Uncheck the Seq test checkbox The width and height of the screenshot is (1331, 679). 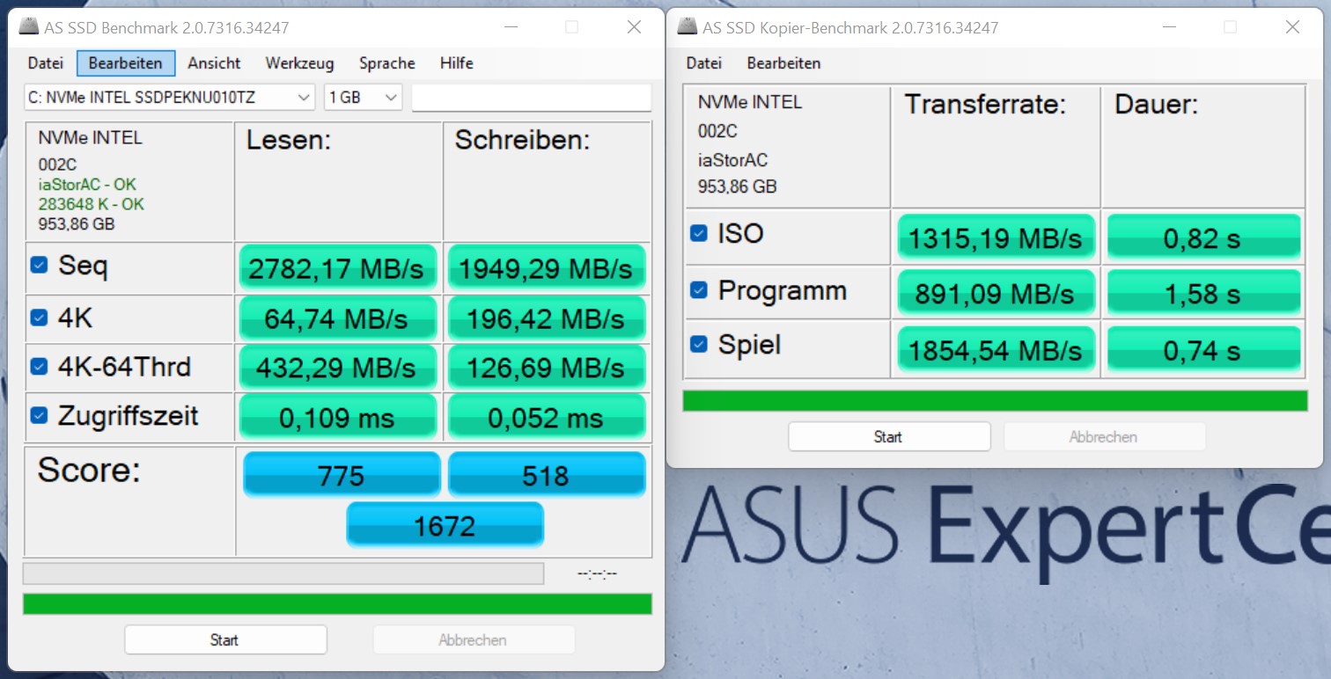(x=39, y=264)
